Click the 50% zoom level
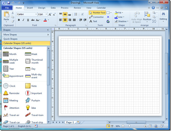Image resolution: width=171 pixels, height=131 pixels. [x=118, y=126]
